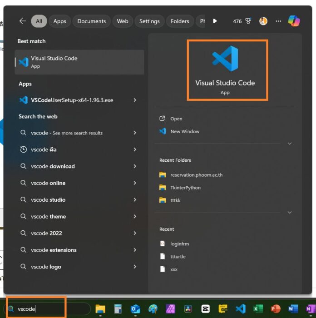Screen dimensions: 316x318
Task: Click large Visual Studio Code logo in preview
Action: pos(225,59)
